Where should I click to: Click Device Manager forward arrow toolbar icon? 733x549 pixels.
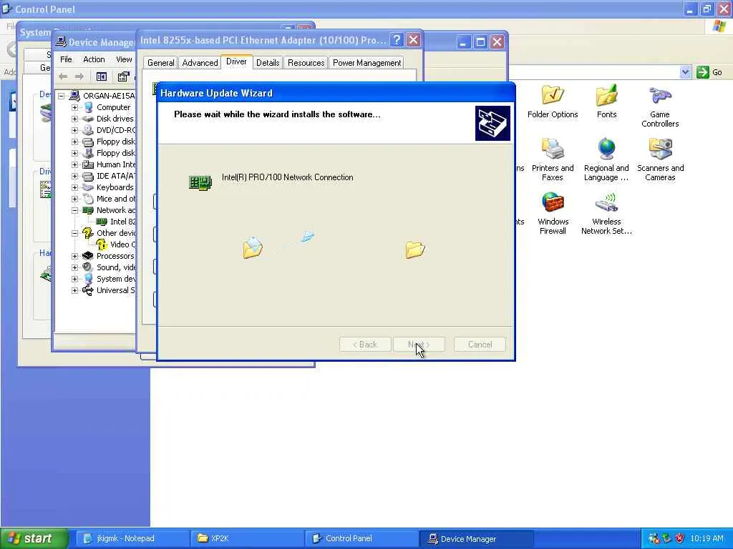point(79,76)
